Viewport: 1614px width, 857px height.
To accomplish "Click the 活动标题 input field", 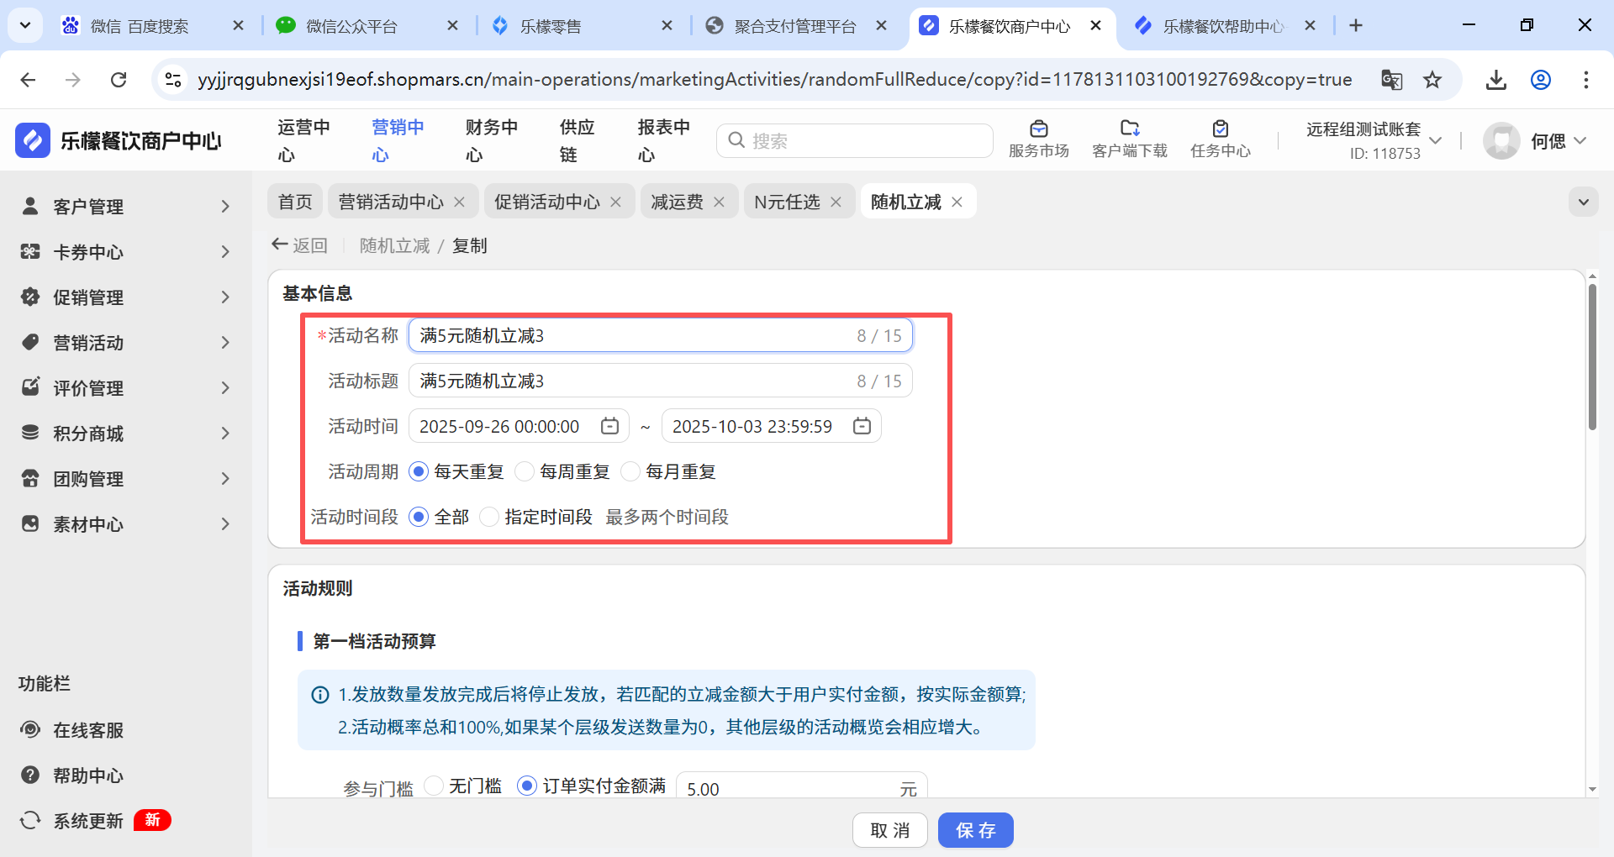I will pyautogui.click(x=661, y=381).
